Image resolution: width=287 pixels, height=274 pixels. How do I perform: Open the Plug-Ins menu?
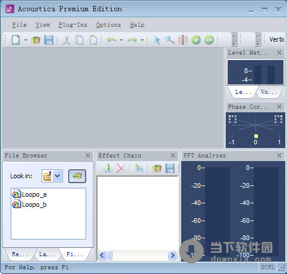[x=73, y=25]
